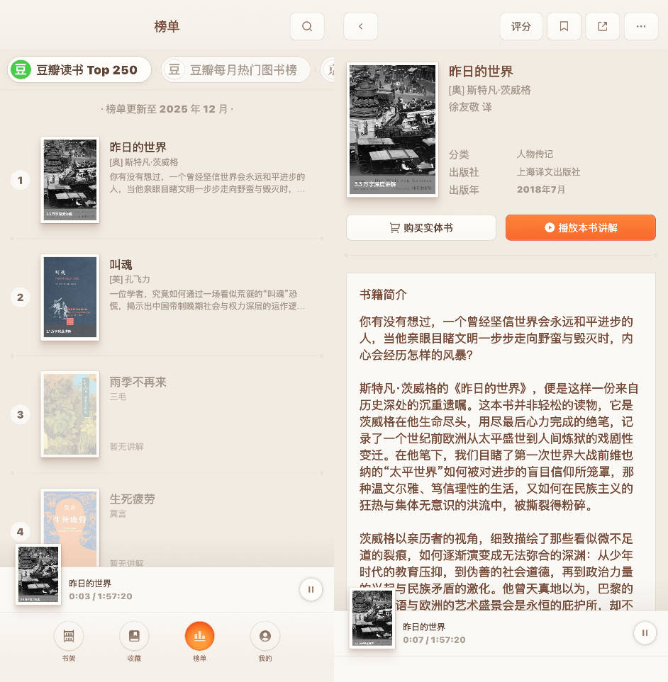Open the more options menu
This screenshot has width=668, height=682.
point(641,25)
